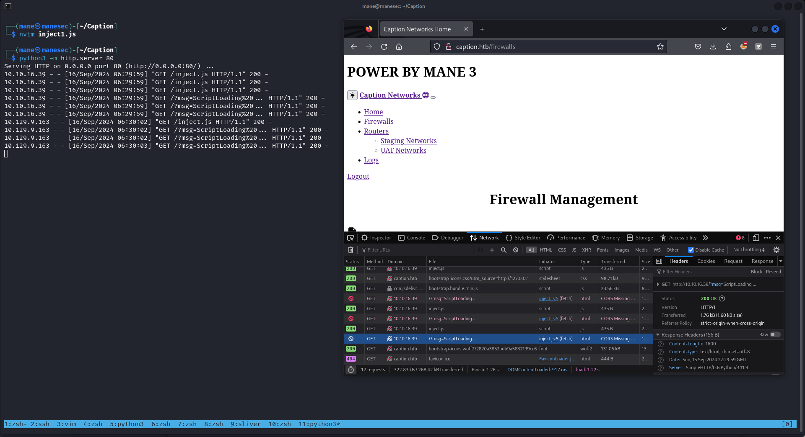
Task: Clear network log with trash icon
Action: [351, 250]
